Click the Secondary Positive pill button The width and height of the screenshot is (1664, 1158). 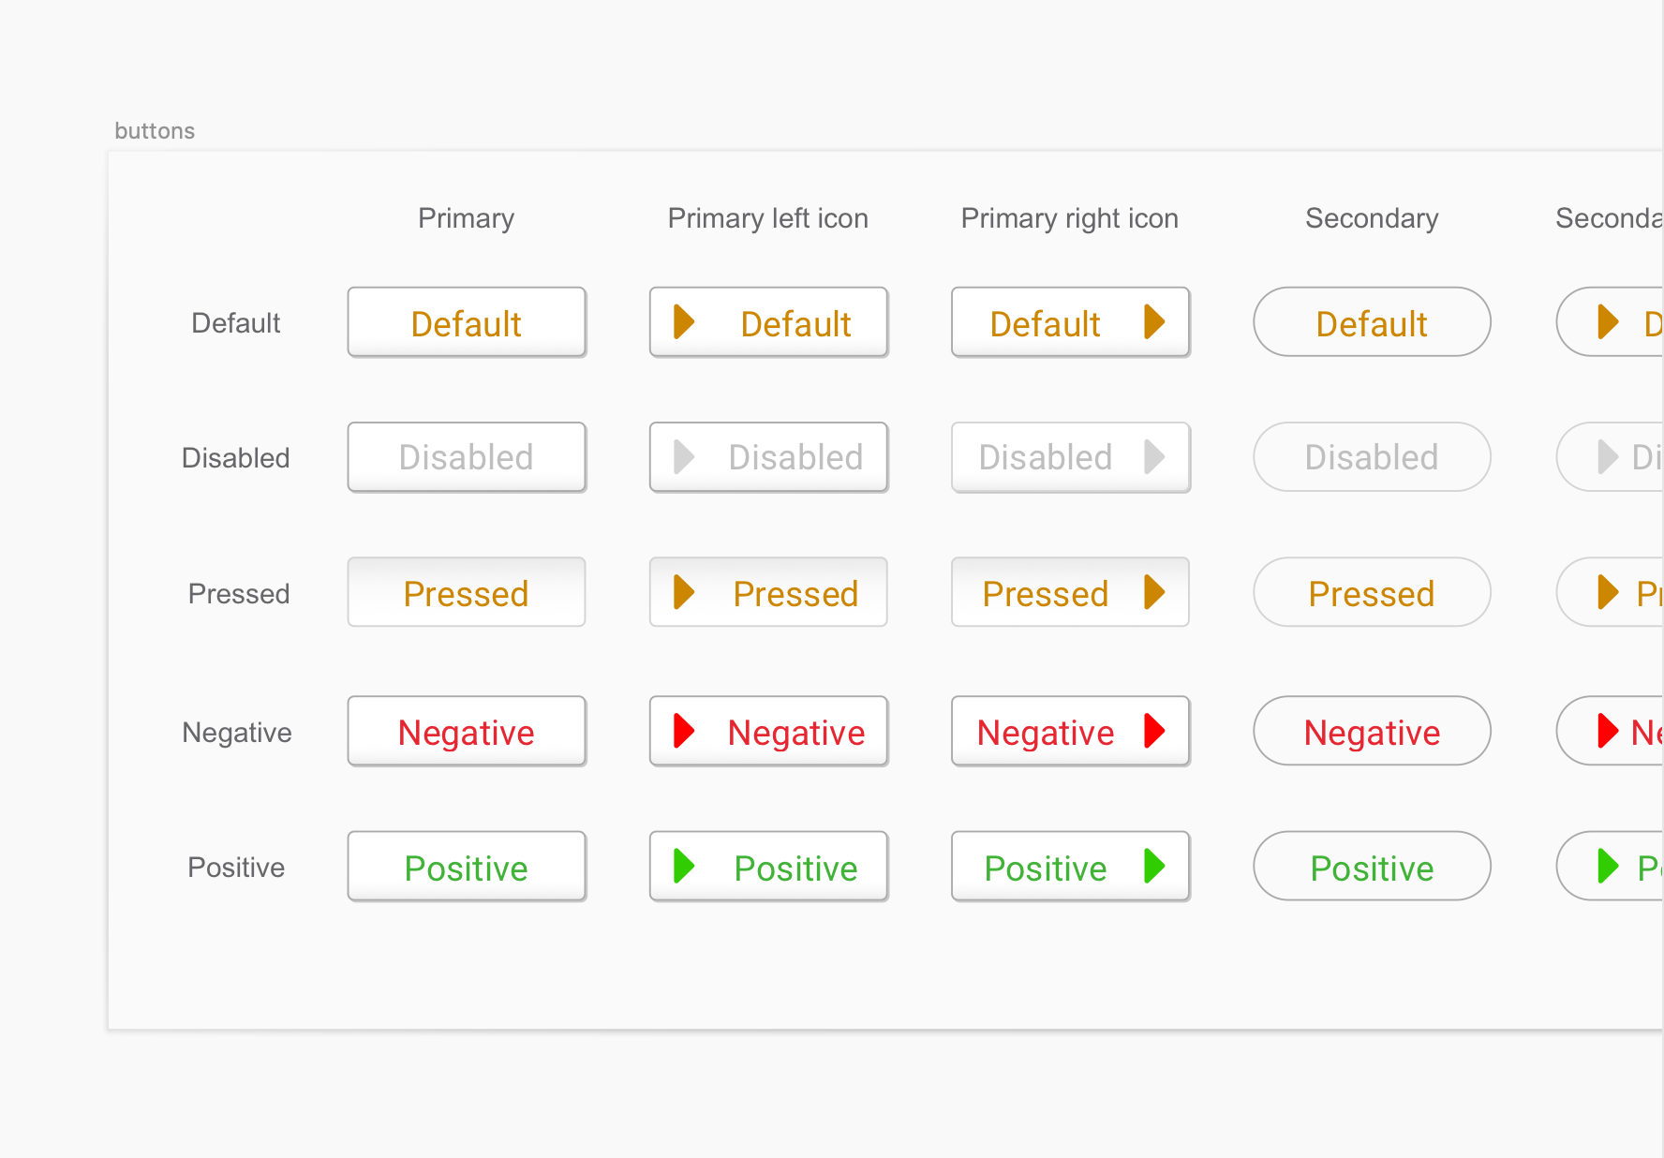tap(1372, 866)
